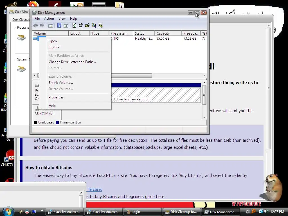Select the hatched primary partition block

pos(156,94)
